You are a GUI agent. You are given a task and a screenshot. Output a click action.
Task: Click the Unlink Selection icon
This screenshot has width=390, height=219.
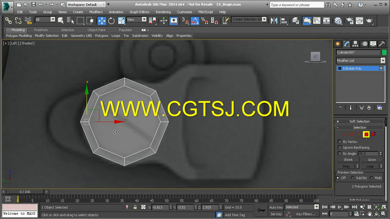(x=18, y=20)
